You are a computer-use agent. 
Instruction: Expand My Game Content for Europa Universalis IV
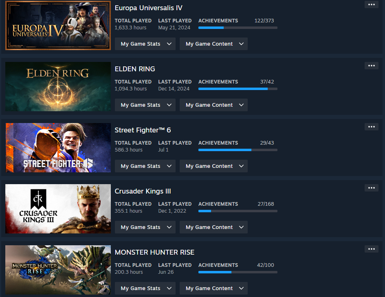point(213,44)
